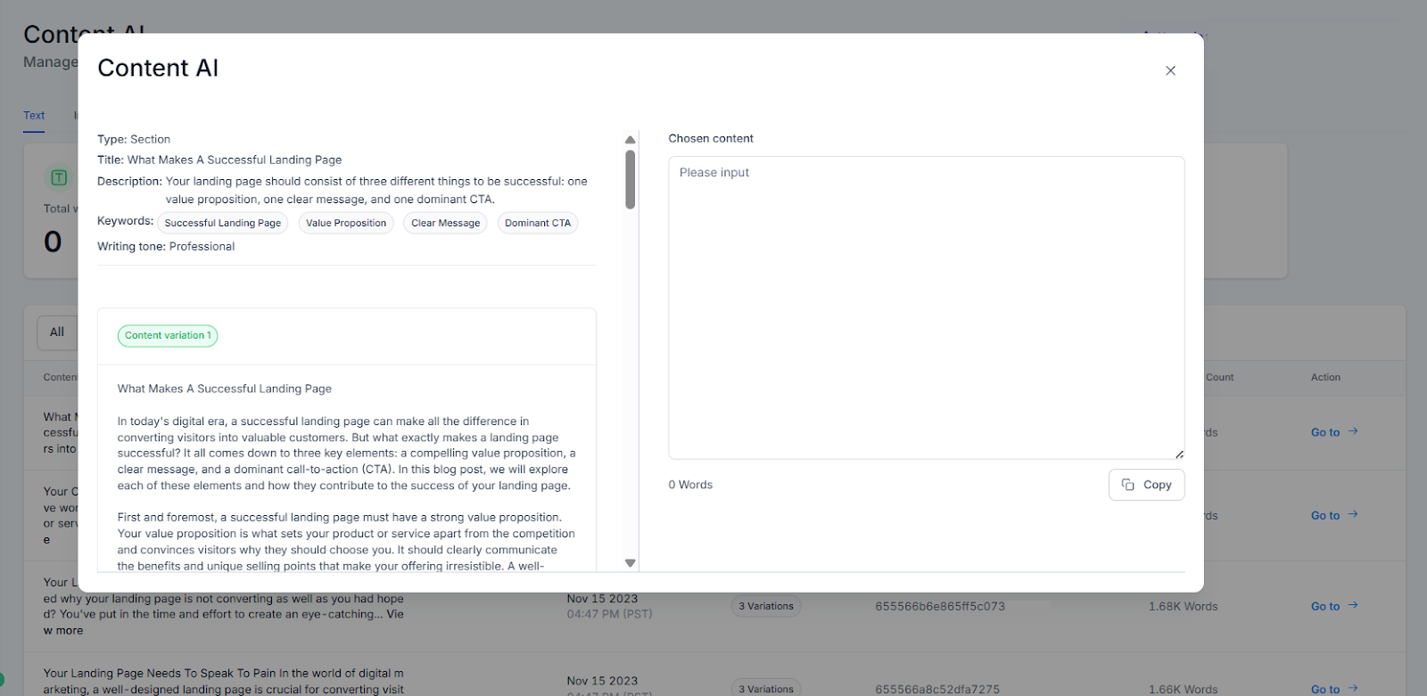1427x696 pixels.
Task: Switch to the Text tab in background page
Action: click(34, 116)
